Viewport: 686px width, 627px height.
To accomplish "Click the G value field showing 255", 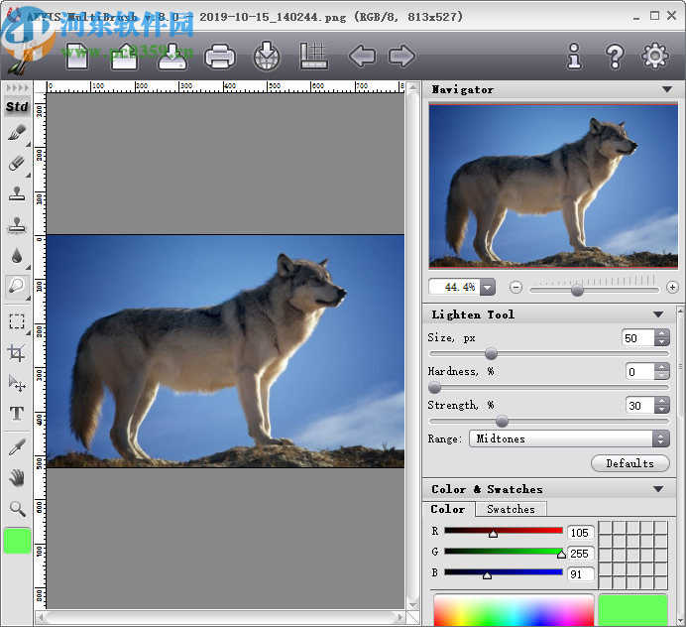I will click(x=580, y=554).
